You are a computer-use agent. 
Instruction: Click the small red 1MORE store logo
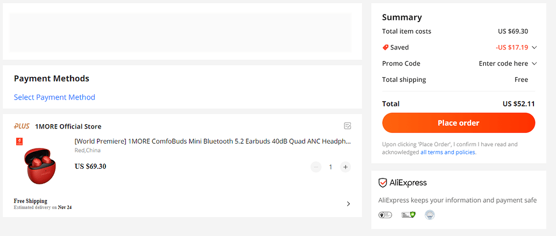(19, 142)
